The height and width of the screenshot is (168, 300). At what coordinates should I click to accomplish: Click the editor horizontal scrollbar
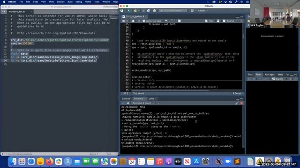[x=170, y=90]
